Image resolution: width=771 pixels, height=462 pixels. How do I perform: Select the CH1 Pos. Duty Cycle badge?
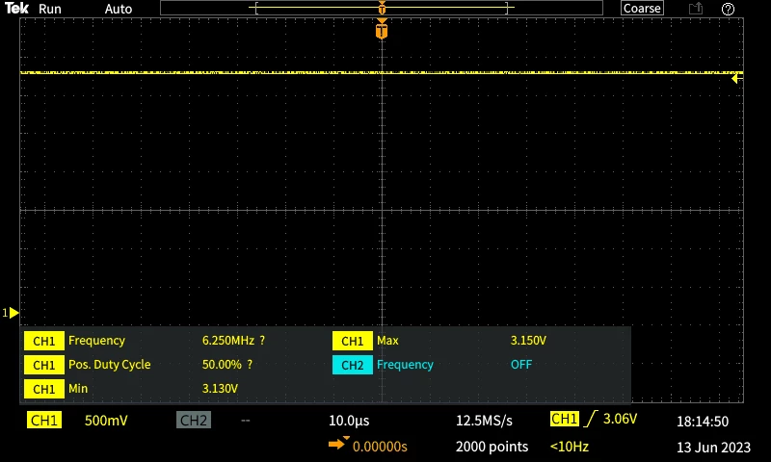(x=43, y=365)
